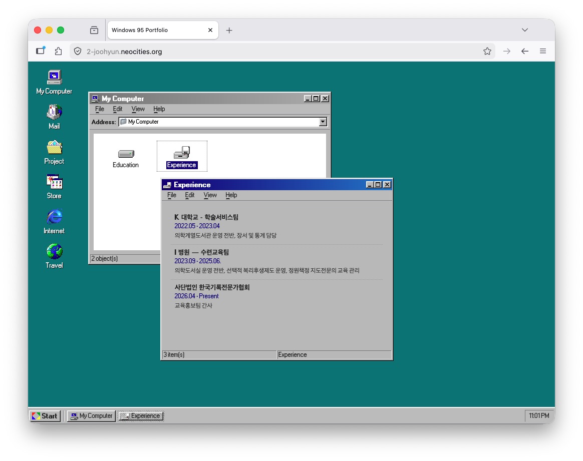Open a new browser tab
The height and width of the screenshot is (461, 583).
(x=229, y=31)
